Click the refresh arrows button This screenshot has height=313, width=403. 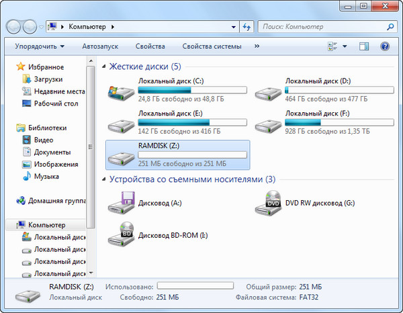coord(247,27)
